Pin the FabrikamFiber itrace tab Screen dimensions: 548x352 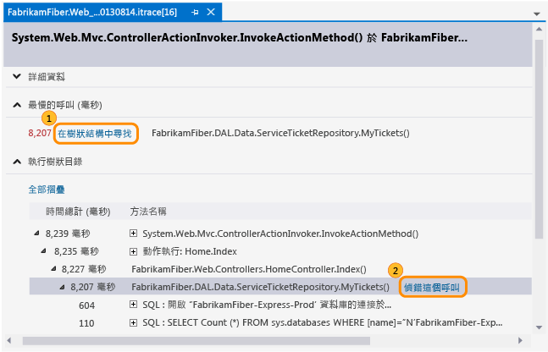tap(195, 12)
